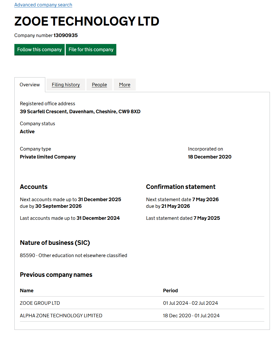Screen dimensions: 276x345
Task: Click ALPHA ZONE TECHNOLOGY LIMITED previous name
Action: (61, 316)
